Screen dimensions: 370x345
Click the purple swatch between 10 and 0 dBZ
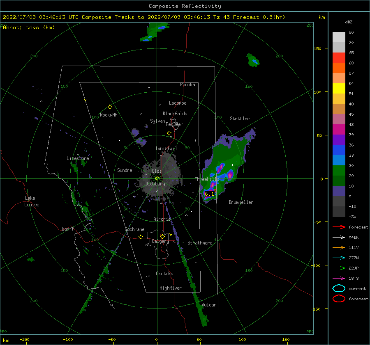339,191
